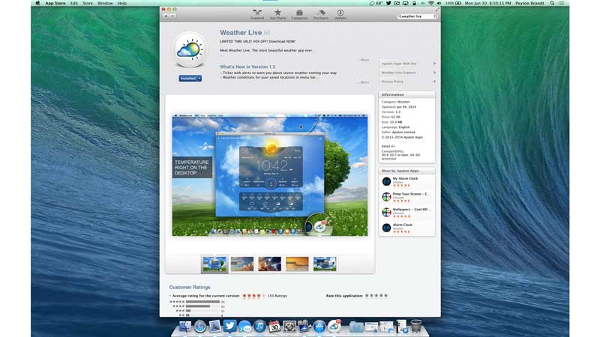This screenshot has width=600, height=337.
Task: Expand What's New with More link
Action: (x=364, y=82)
